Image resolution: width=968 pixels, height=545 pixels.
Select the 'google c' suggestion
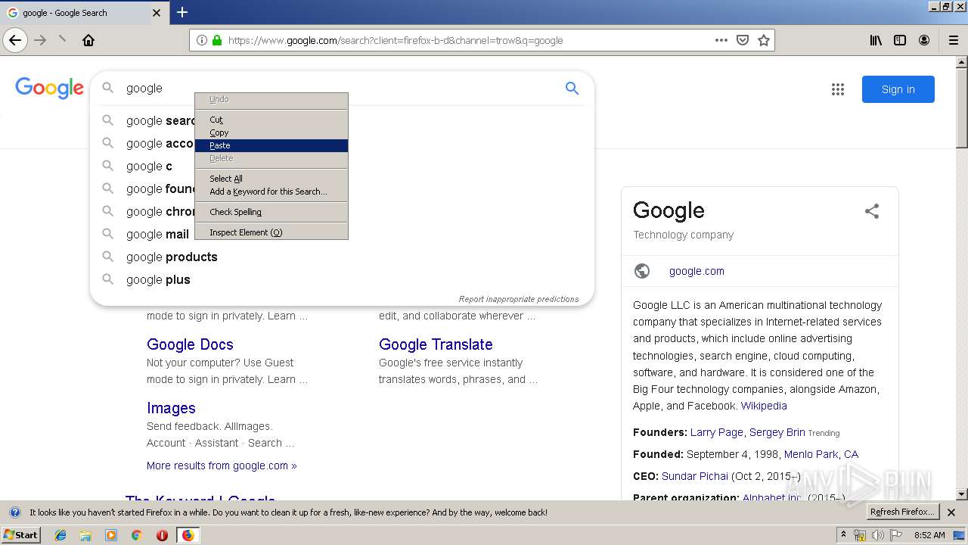point(149,166)
